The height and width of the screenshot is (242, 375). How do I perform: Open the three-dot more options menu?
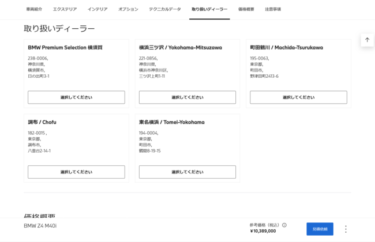pos(346,229)
